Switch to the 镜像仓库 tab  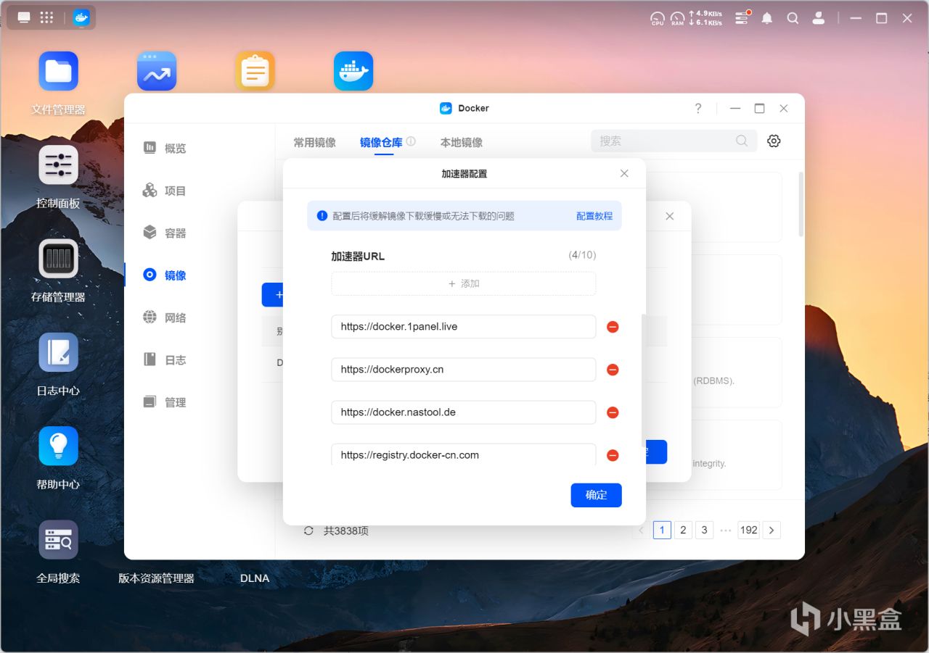(x=381, y=142)
